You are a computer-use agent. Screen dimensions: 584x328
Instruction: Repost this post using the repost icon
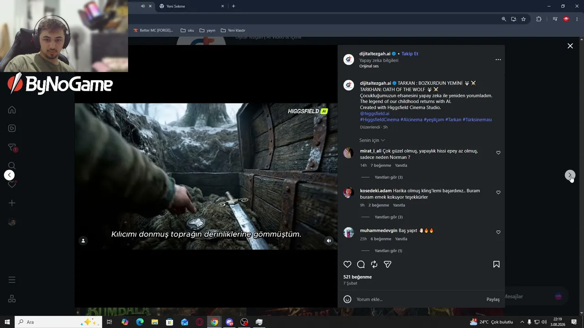[374, 264]
